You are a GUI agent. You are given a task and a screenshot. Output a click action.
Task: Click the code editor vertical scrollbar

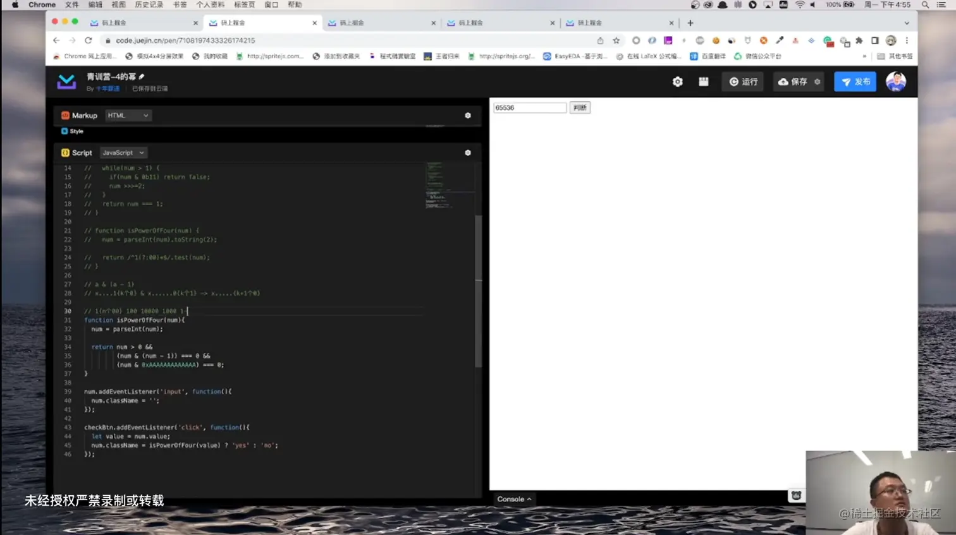click(479, 291)
